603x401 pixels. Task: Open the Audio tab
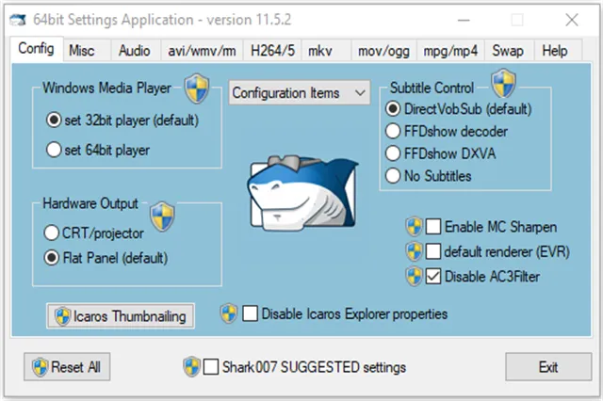(134, 51)
